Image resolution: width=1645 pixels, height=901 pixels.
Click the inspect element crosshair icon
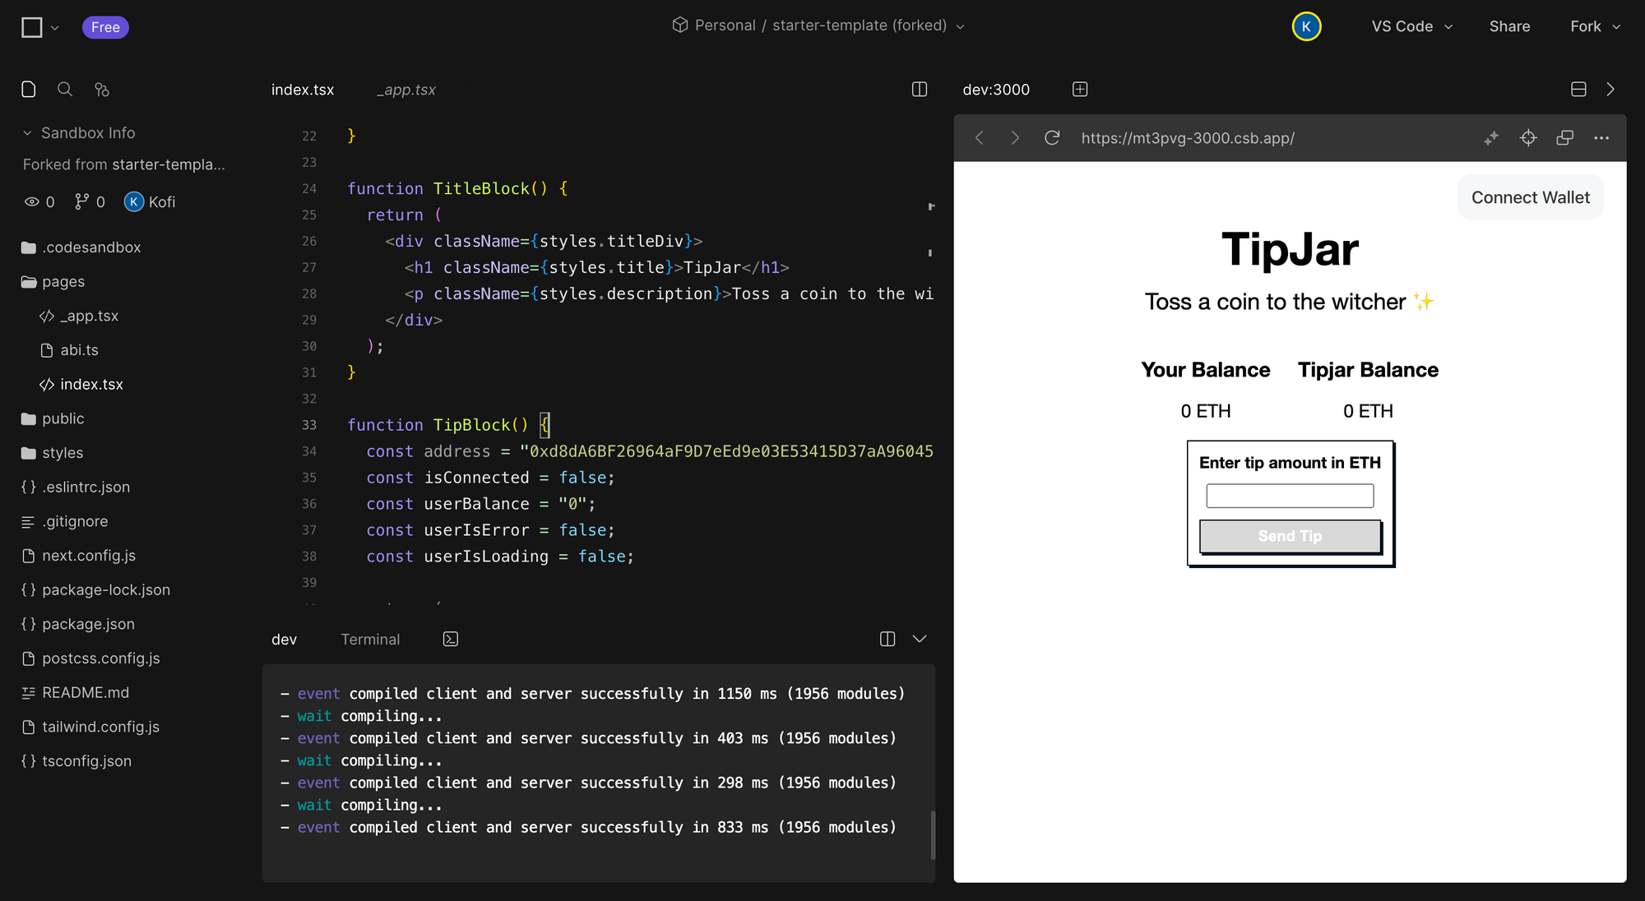click(x=1528, y=138)
